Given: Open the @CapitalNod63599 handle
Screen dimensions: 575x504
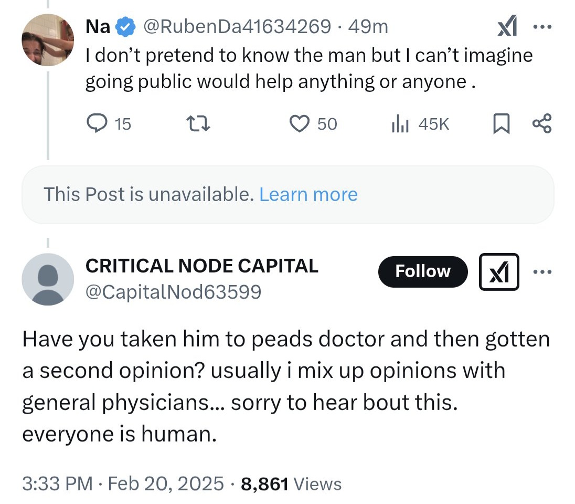Looking at the screenshot, I should point(173,291).
